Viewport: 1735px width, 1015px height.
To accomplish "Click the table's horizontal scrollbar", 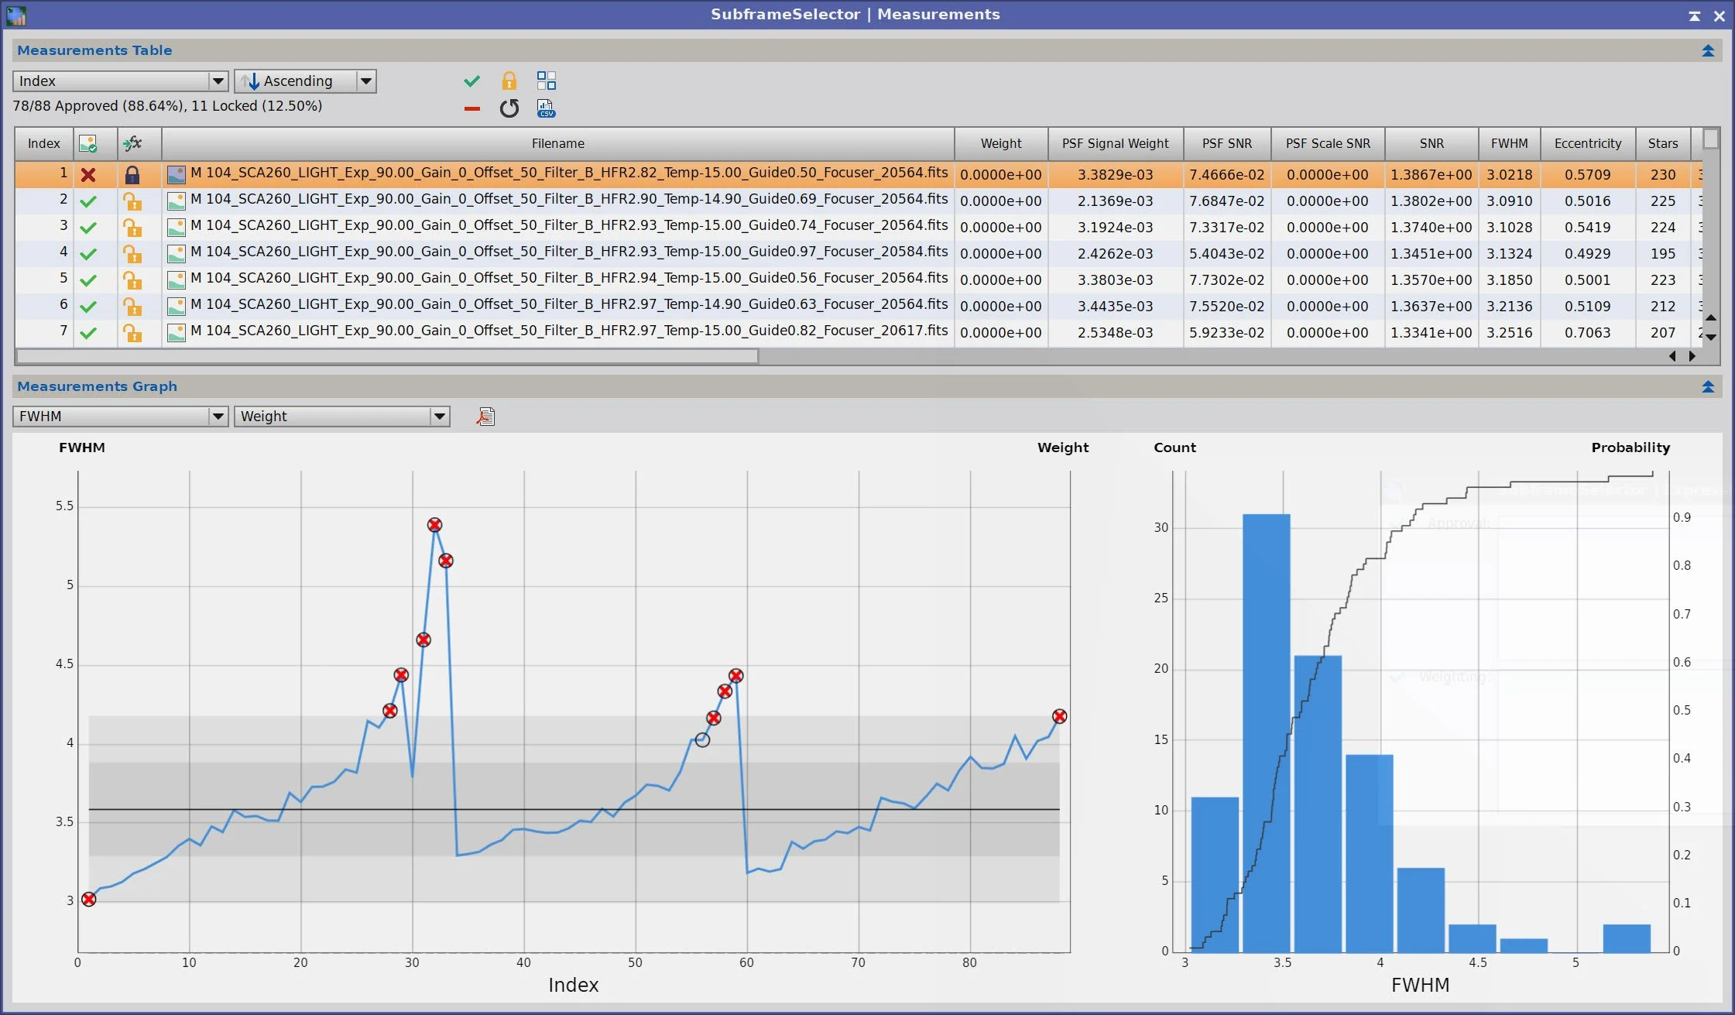I will [x=387, y=356].
